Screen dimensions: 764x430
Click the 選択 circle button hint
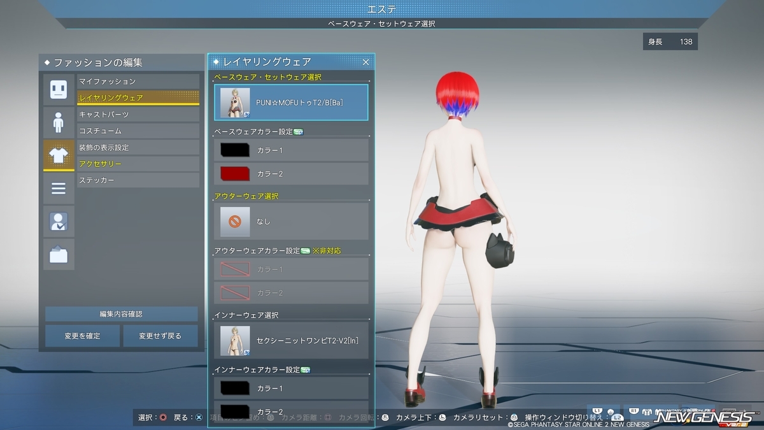152,417
